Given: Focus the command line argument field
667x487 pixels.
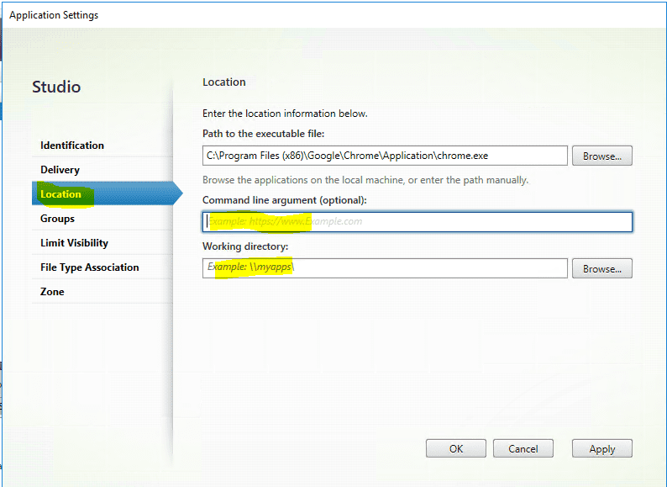Looking at the screenshot, I should [x=418, y=221].
